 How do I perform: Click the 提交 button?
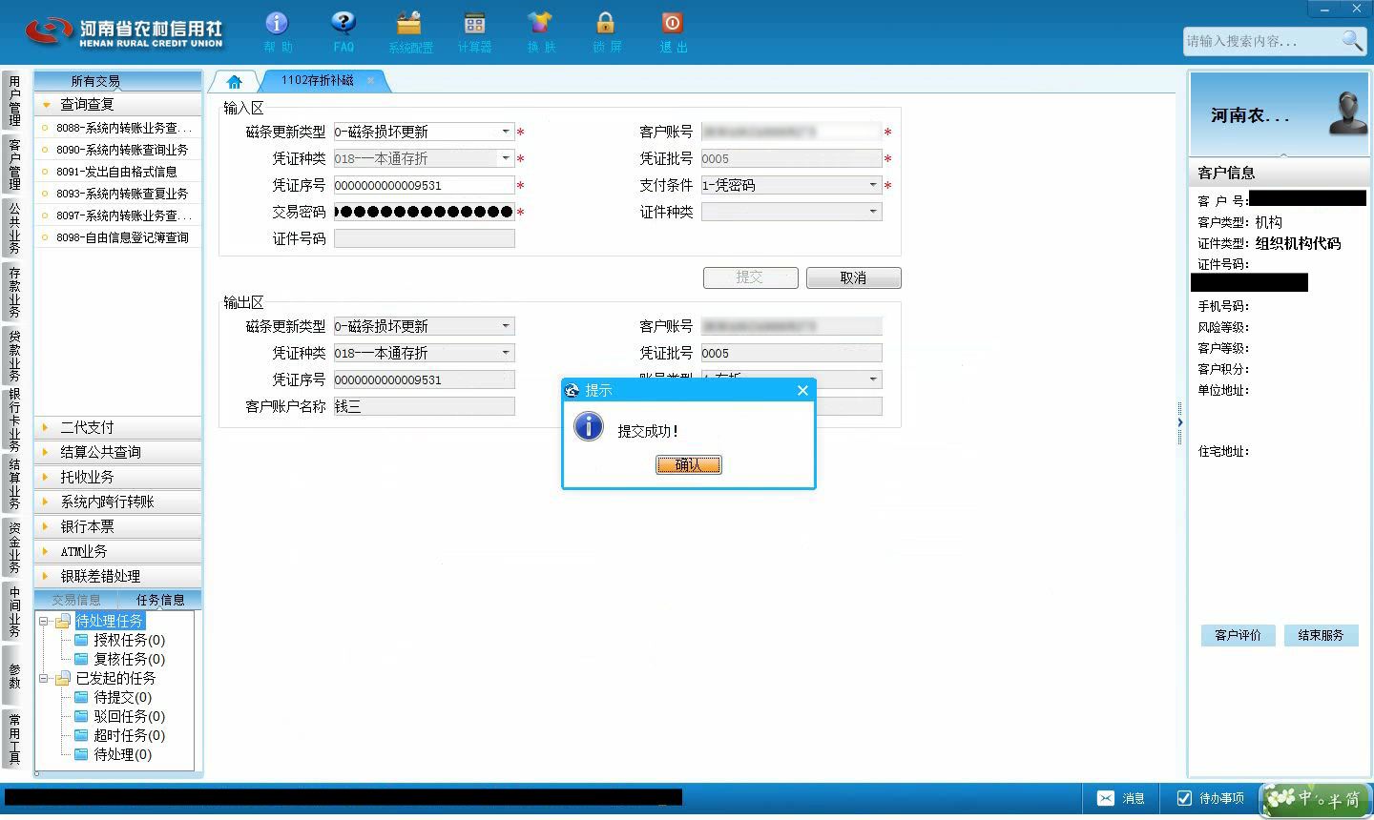point(750,277)
